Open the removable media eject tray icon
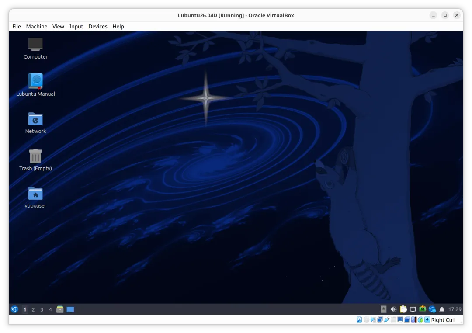Viewport: 472px width, 333px height. tap(384, 309)
